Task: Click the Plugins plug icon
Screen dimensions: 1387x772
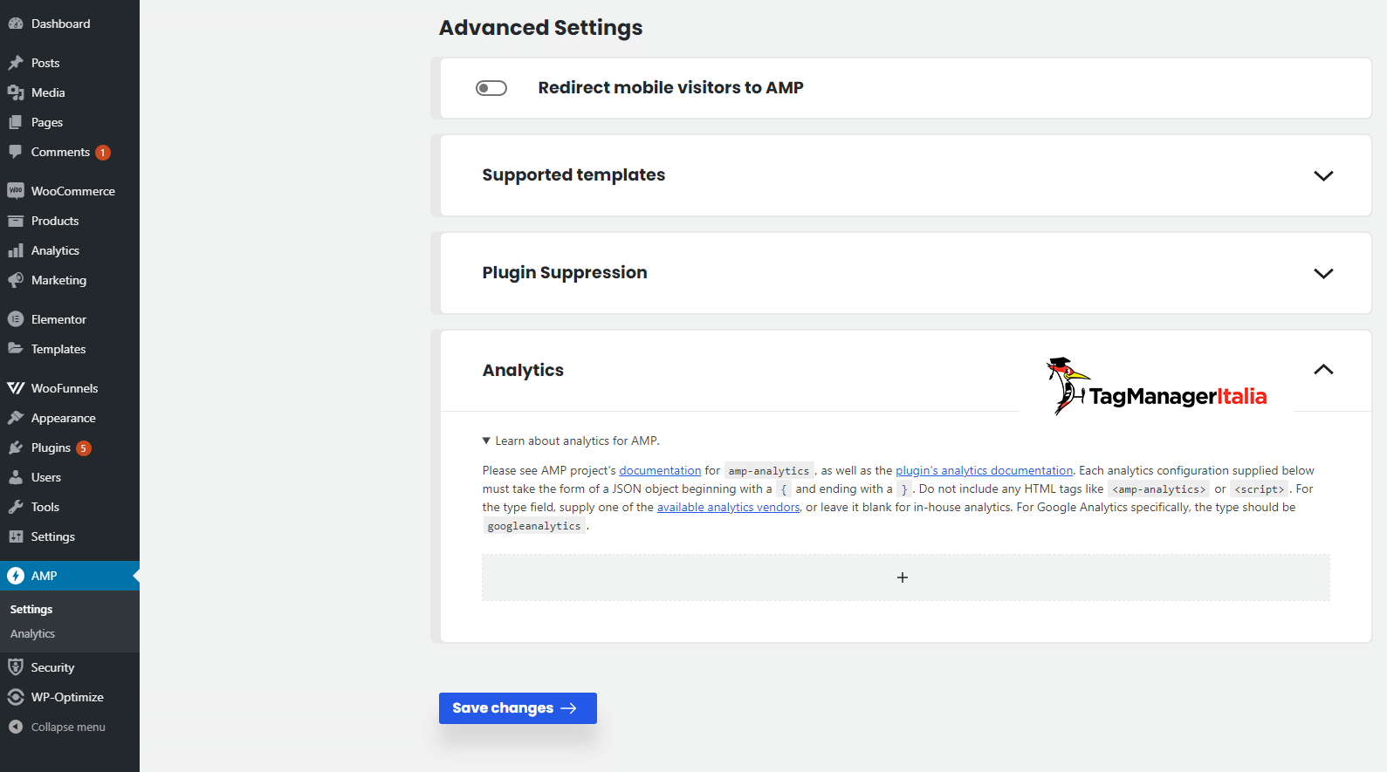Action: coord(16,447)
